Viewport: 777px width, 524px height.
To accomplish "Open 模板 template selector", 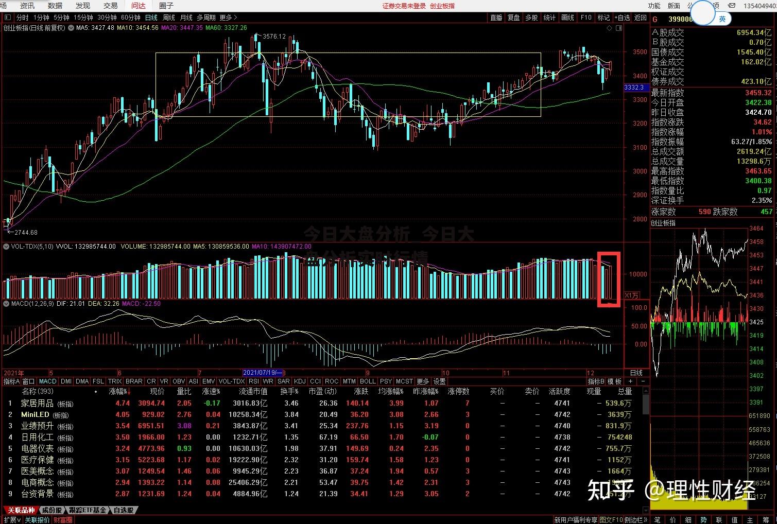I will pos(614,381).
